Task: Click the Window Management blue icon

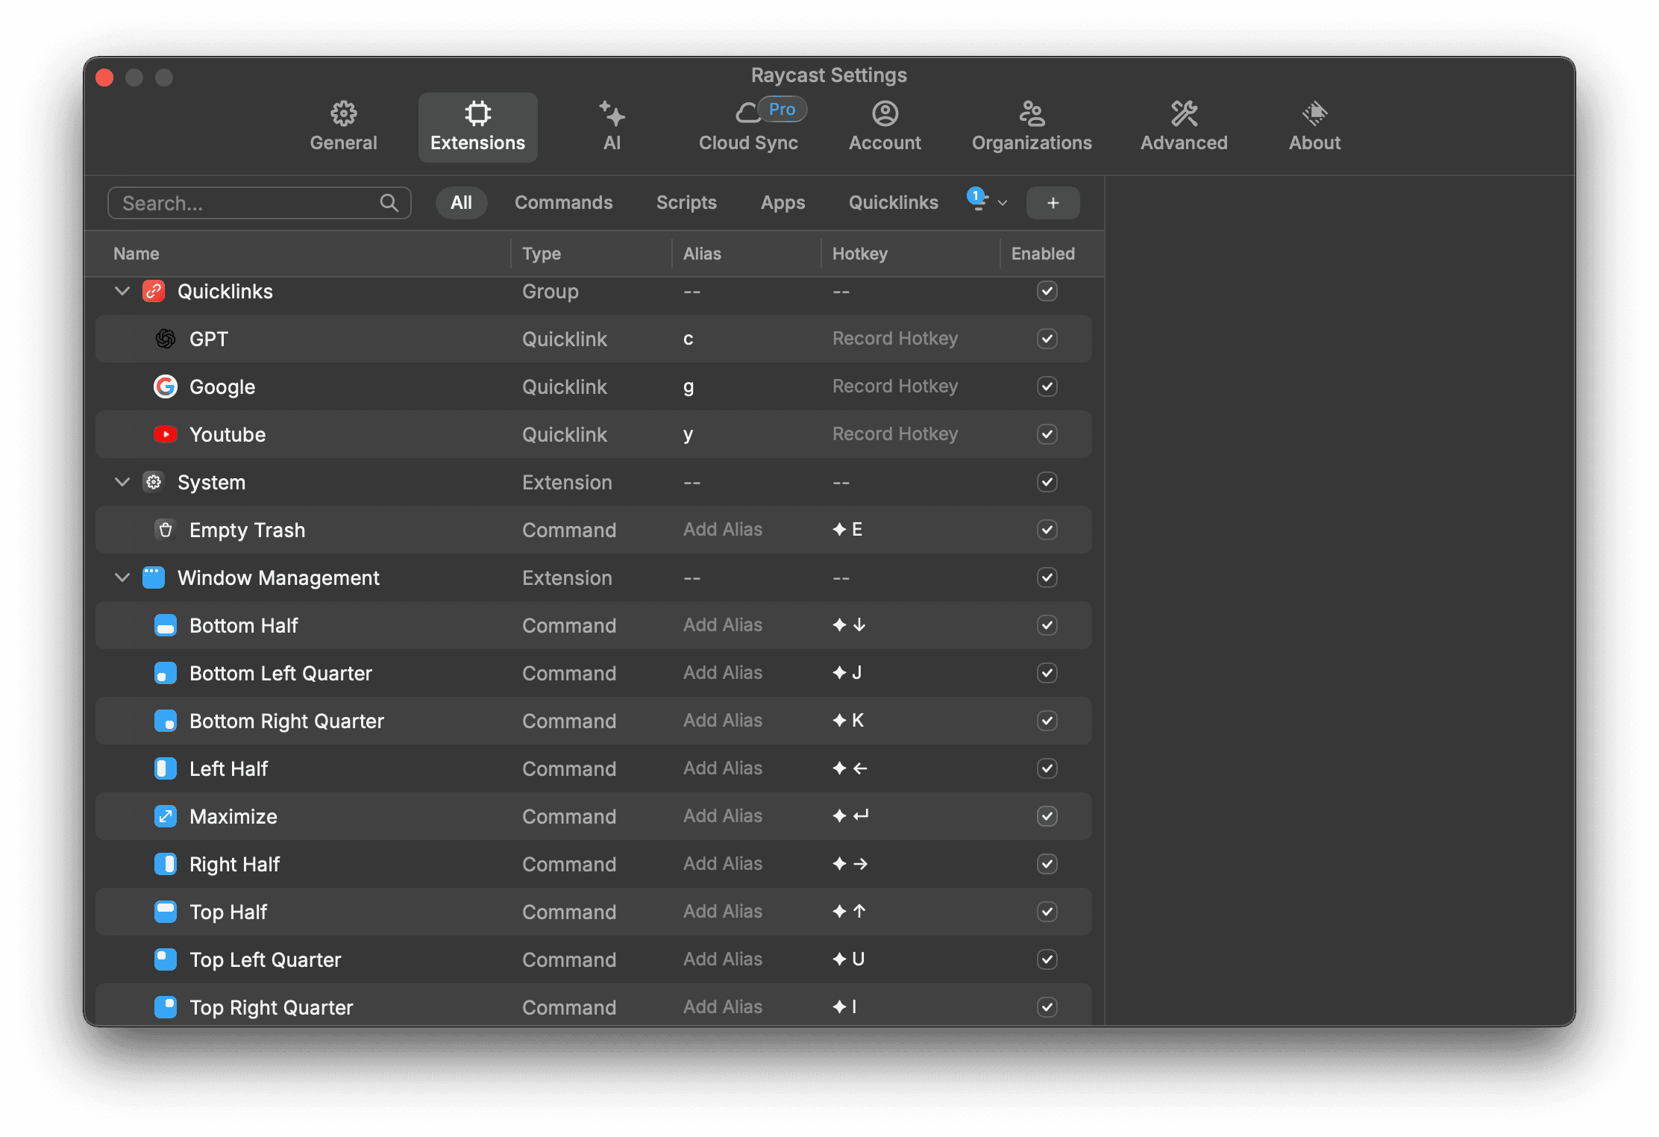Action: tap(154, 577)
